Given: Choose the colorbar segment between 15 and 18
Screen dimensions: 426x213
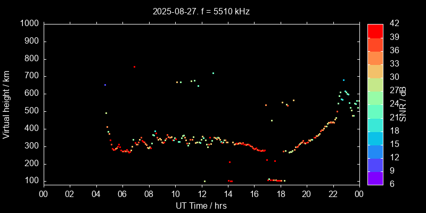Looking at the screenshot, I should (375, 138).
